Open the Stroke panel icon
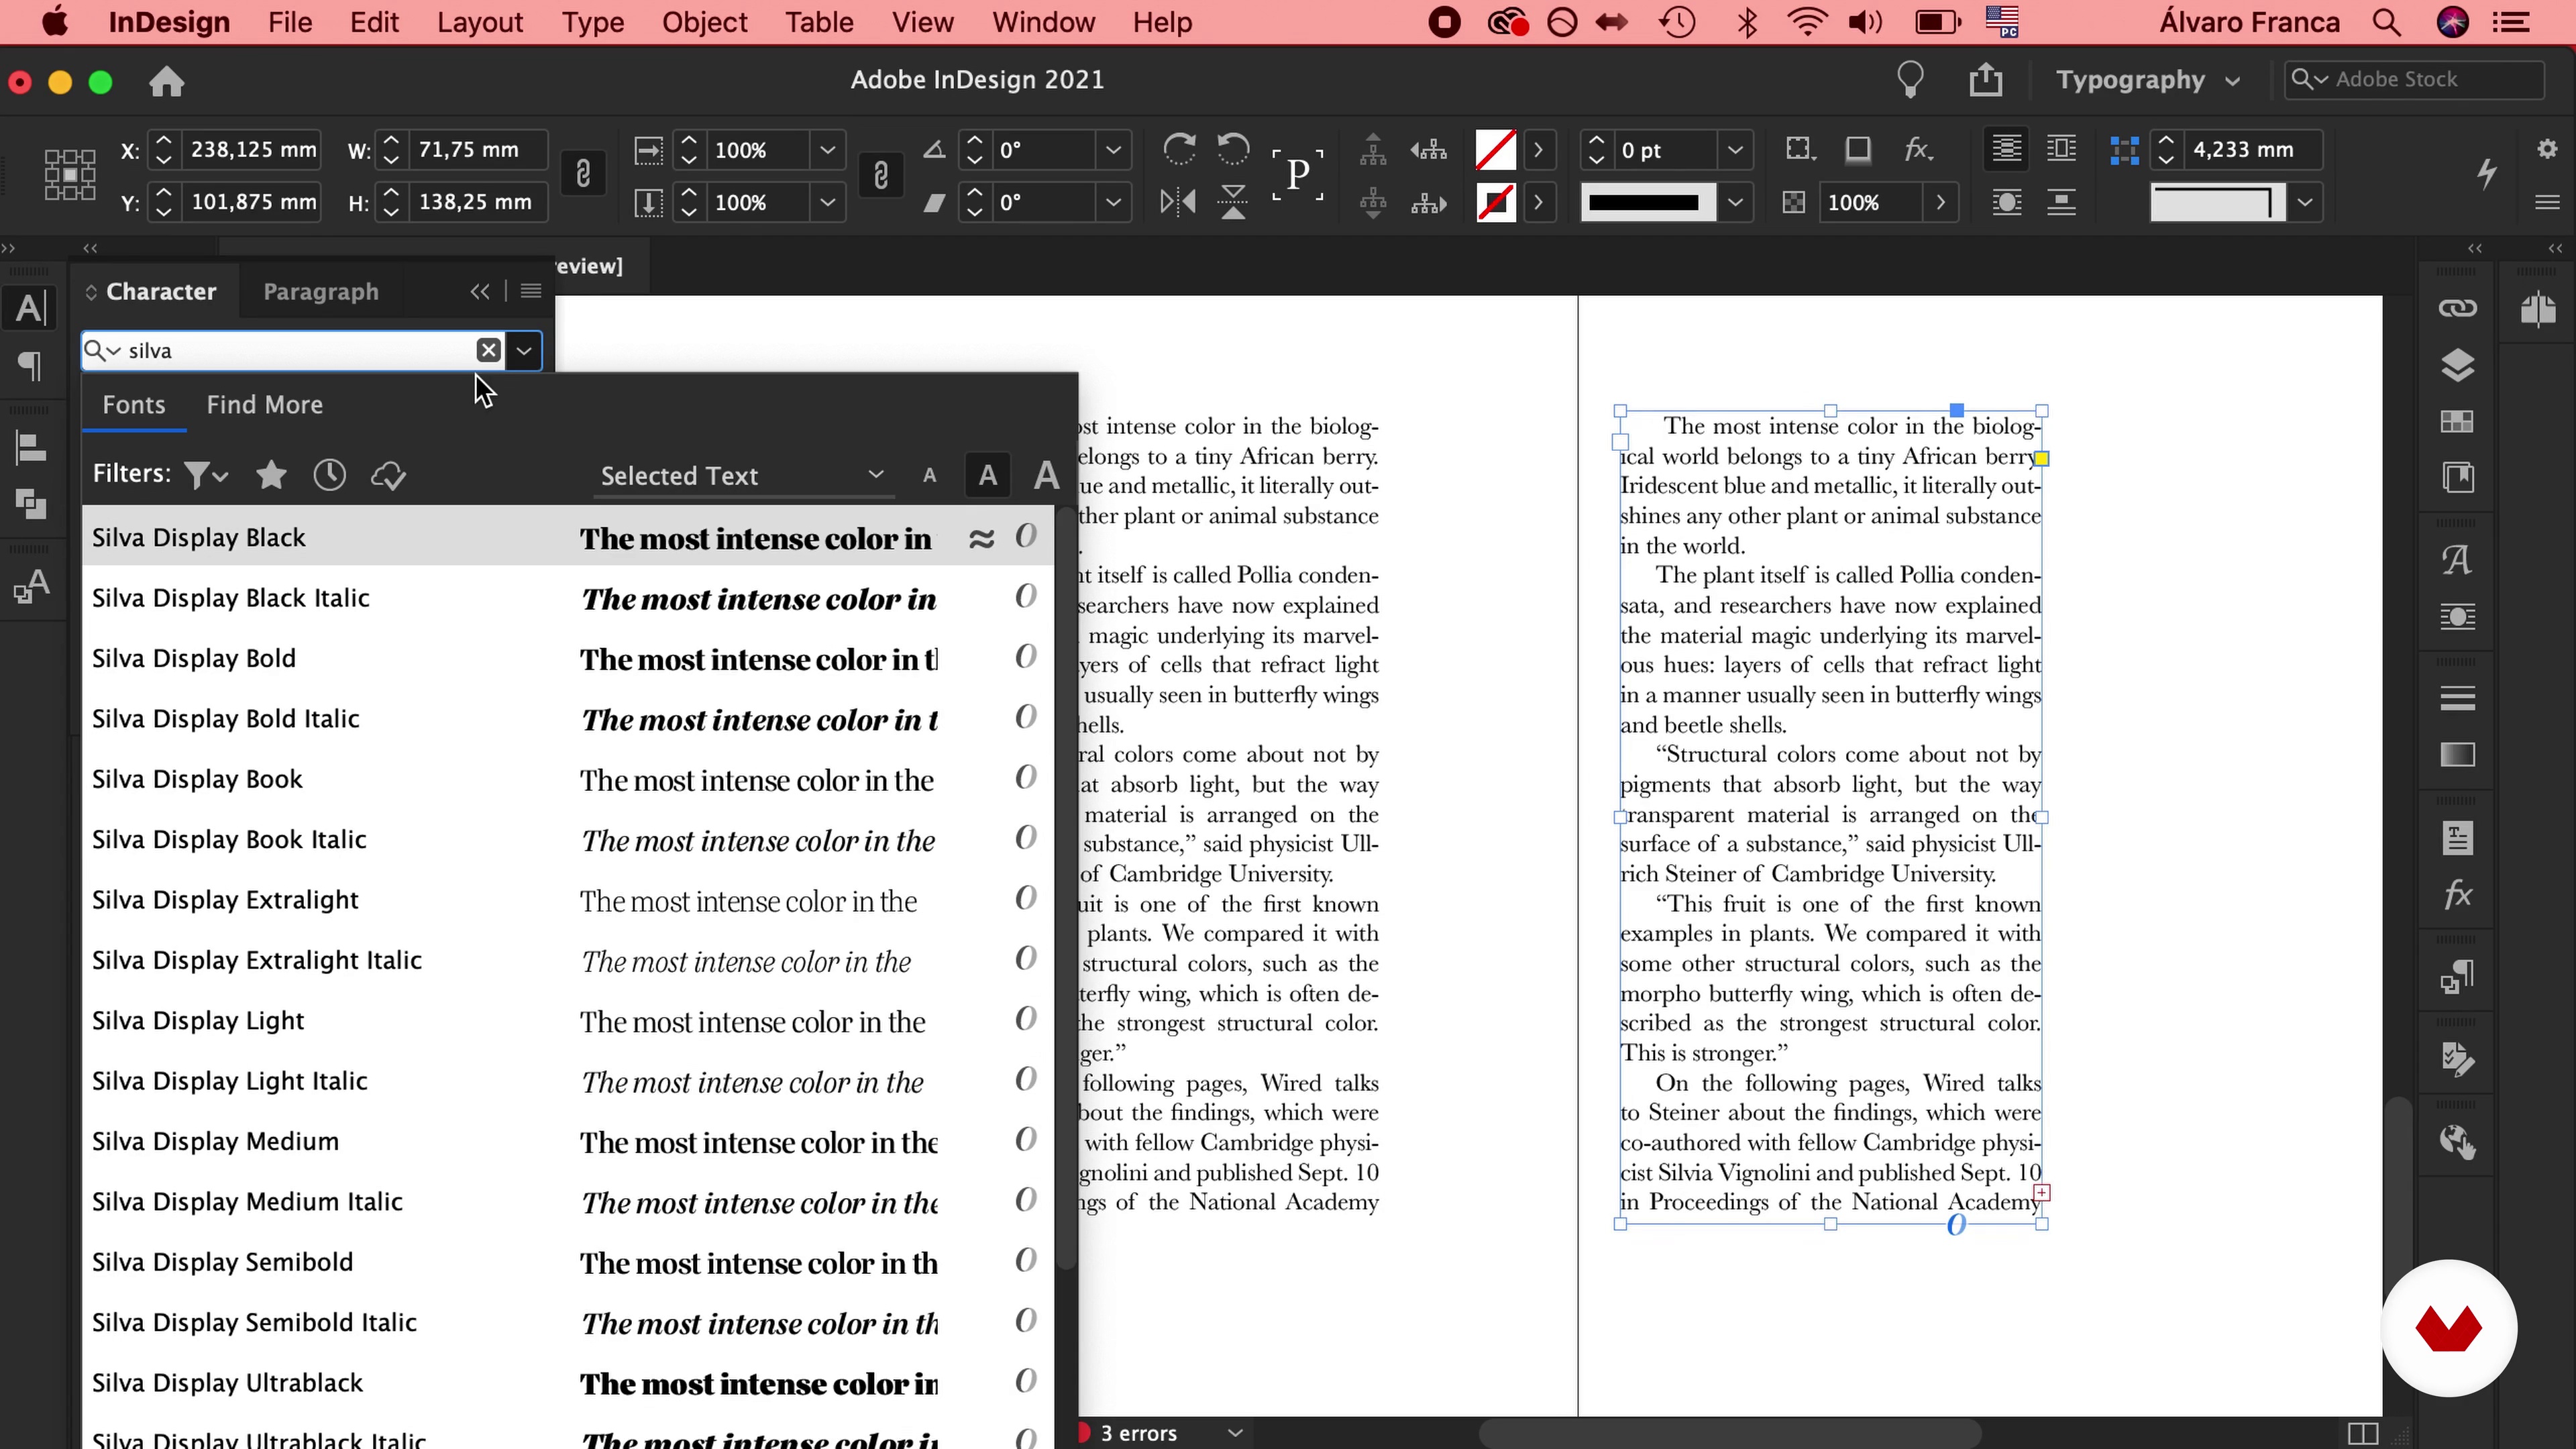 click(x=2457, y=698)
